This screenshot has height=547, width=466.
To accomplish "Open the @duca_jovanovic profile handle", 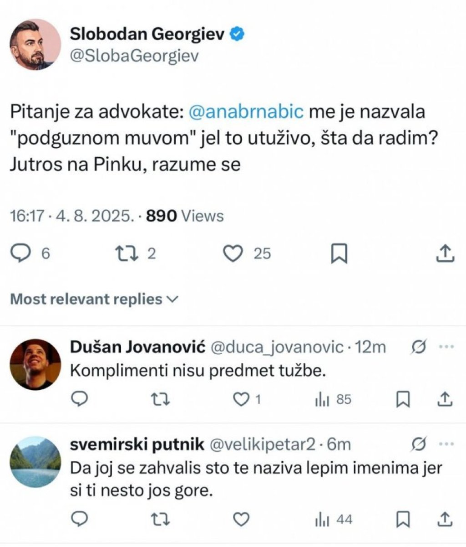I will click(277, 347).
